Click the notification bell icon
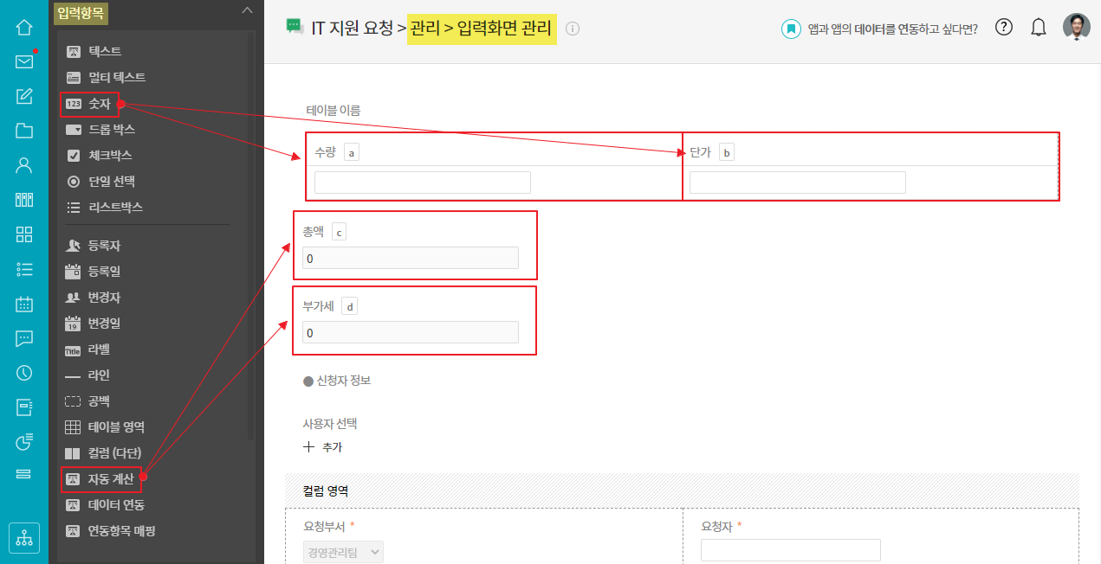This screenshot has height=564, width=1101. pyautogui.click(x=1039, y=27)
